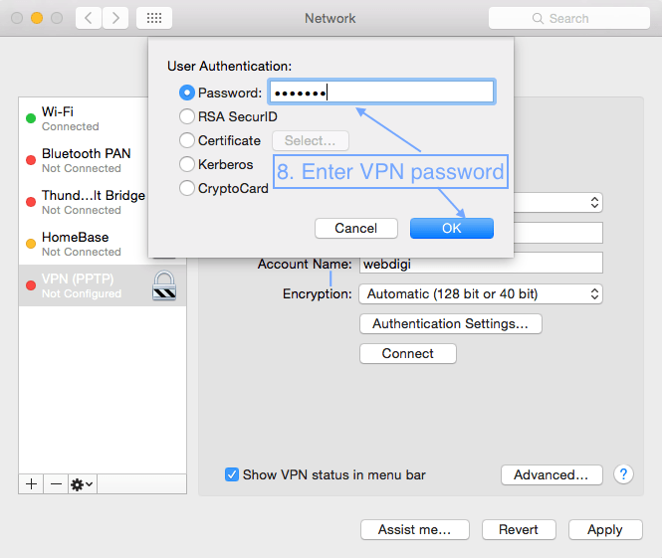
Task: Add a network service with the plus button
Action: tap(31, 483)
